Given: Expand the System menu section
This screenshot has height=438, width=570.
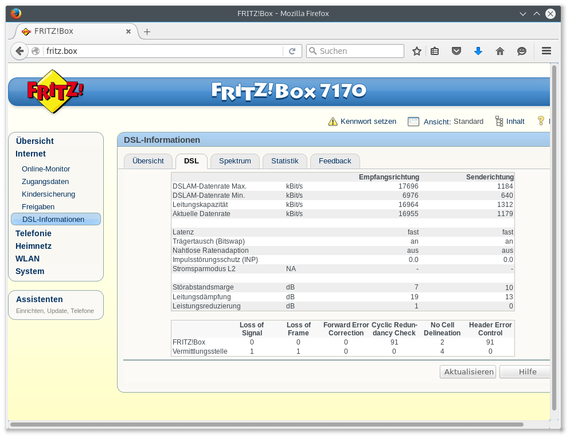Looking at the screenshot, I should pos(30,271).
